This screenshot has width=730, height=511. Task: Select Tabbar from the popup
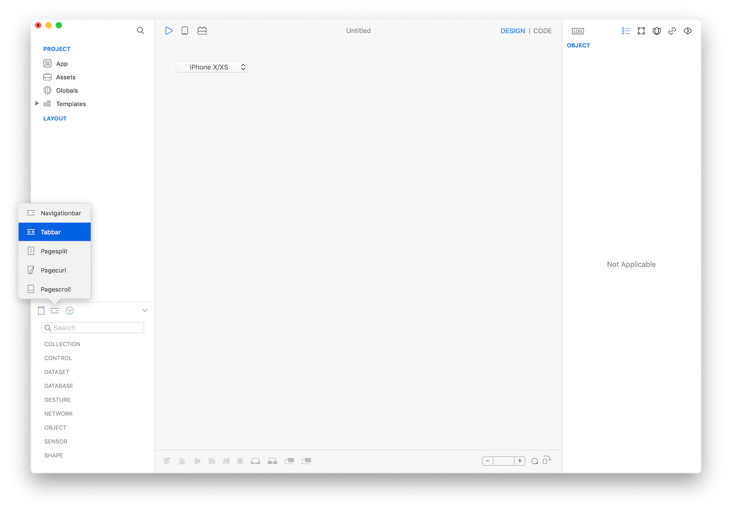55,232
